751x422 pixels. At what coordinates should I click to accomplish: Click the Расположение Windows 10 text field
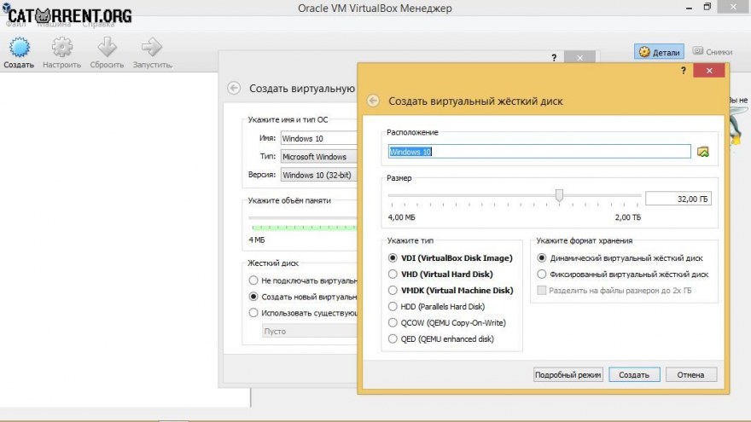coord(539,152)
